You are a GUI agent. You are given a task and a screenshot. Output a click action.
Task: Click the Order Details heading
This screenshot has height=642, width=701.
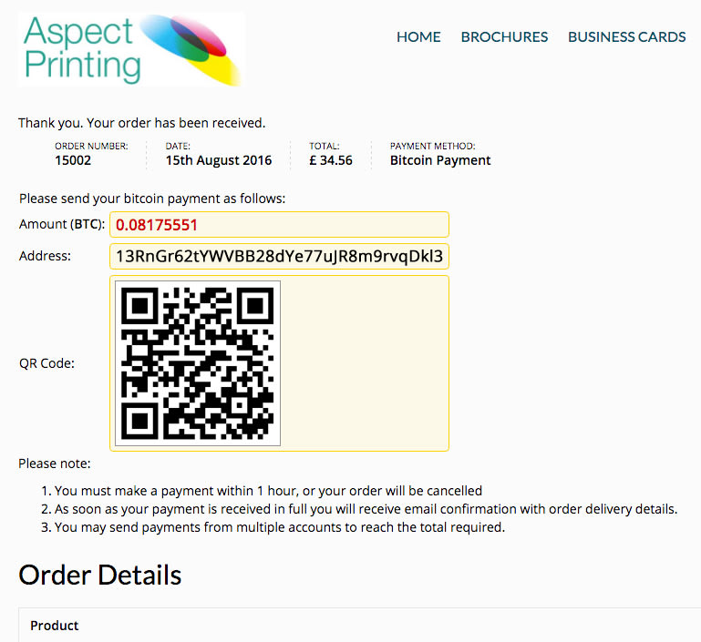pyautogui.click(x=100, y=575)
